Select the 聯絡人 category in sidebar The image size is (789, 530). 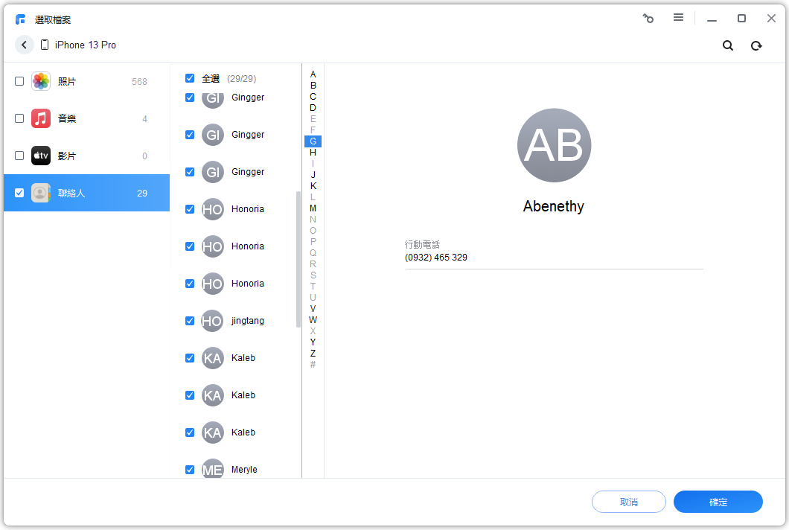click(86, 194)
